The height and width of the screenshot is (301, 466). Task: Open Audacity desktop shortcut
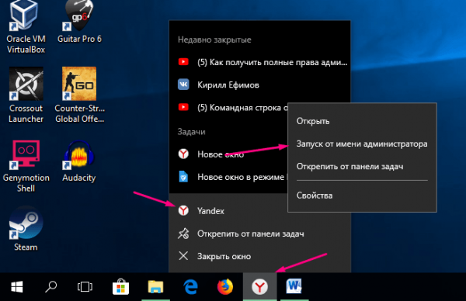pyautogui.click(x=79, y=162)
